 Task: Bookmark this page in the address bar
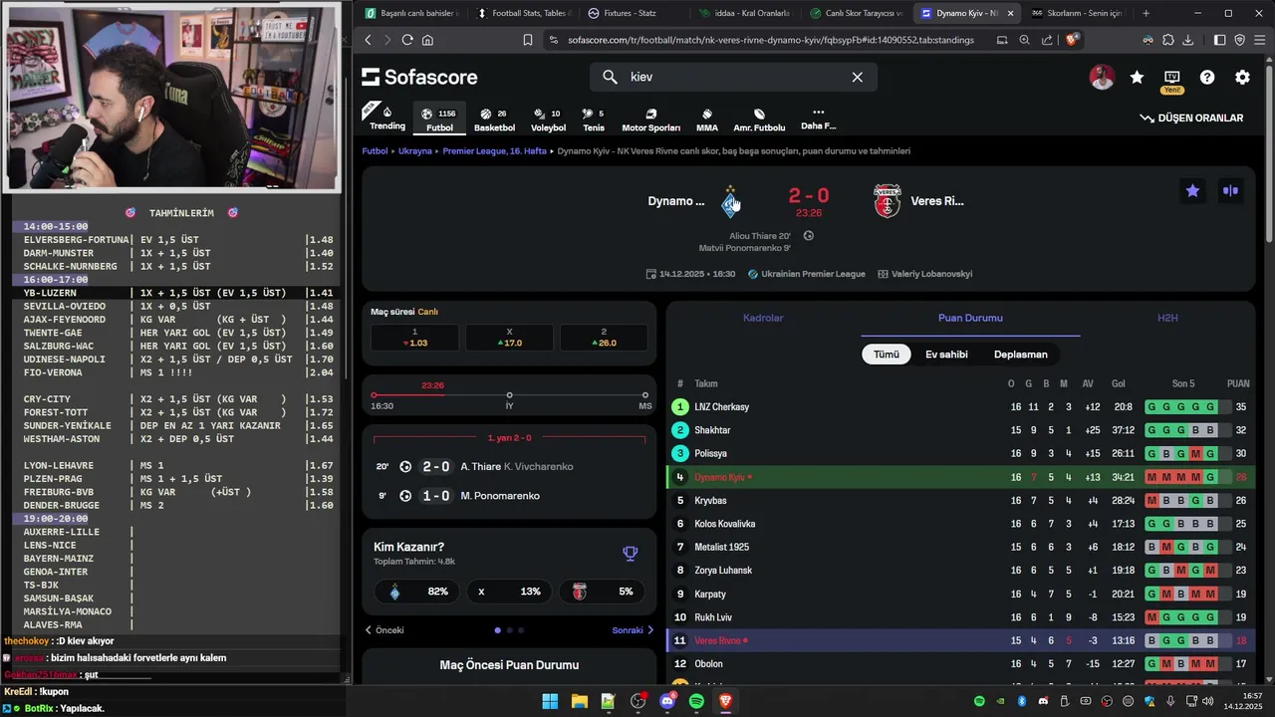point(528,40)
